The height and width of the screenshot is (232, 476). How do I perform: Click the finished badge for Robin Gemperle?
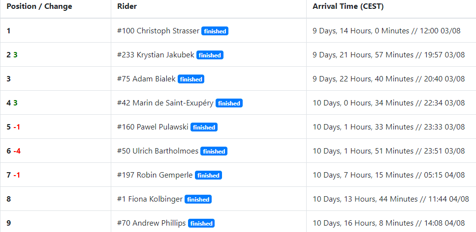(208, 175)
